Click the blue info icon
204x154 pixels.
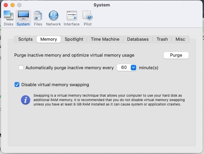coord(25,100)
